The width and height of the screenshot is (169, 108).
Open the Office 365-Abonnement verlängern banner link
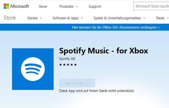[x=116, y=27]
